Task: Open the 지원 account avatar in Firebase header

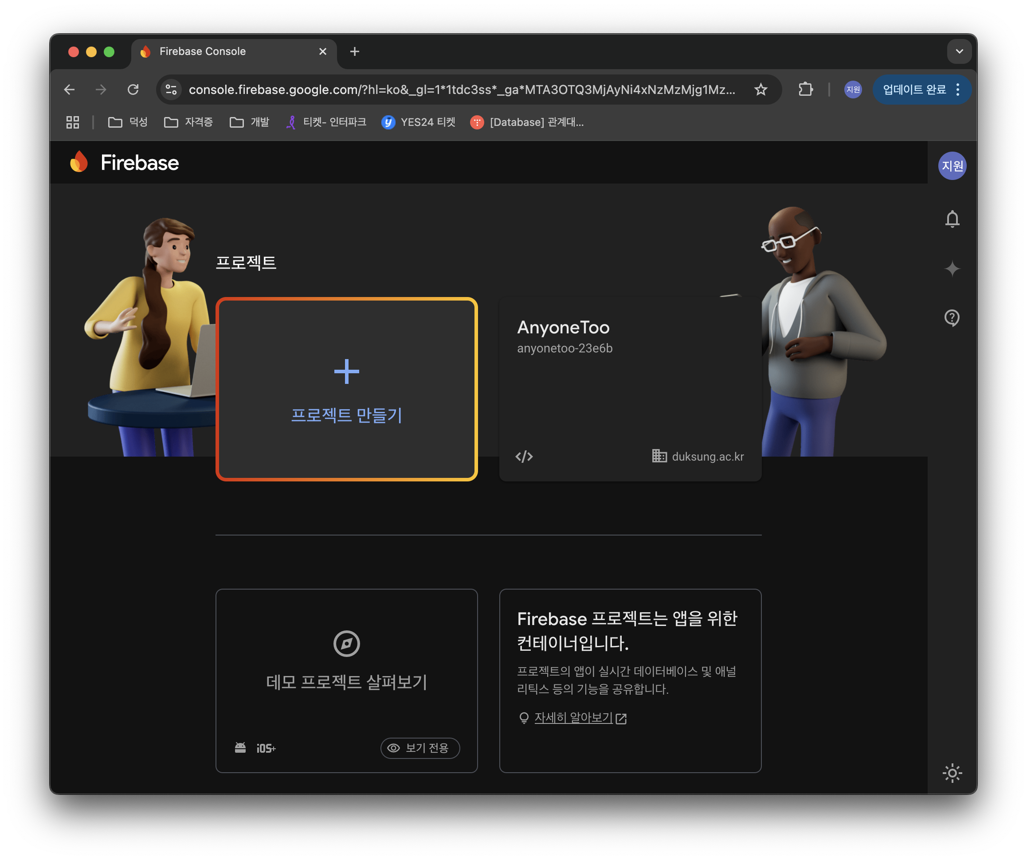Action: (952, 166)
